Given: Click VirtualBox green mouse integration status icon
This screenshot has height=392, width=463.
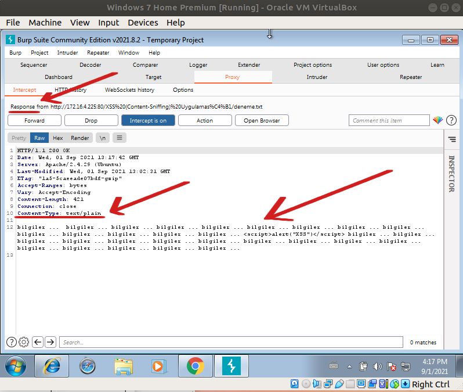Looking at the screenshot, I should (x=395, y=384).
